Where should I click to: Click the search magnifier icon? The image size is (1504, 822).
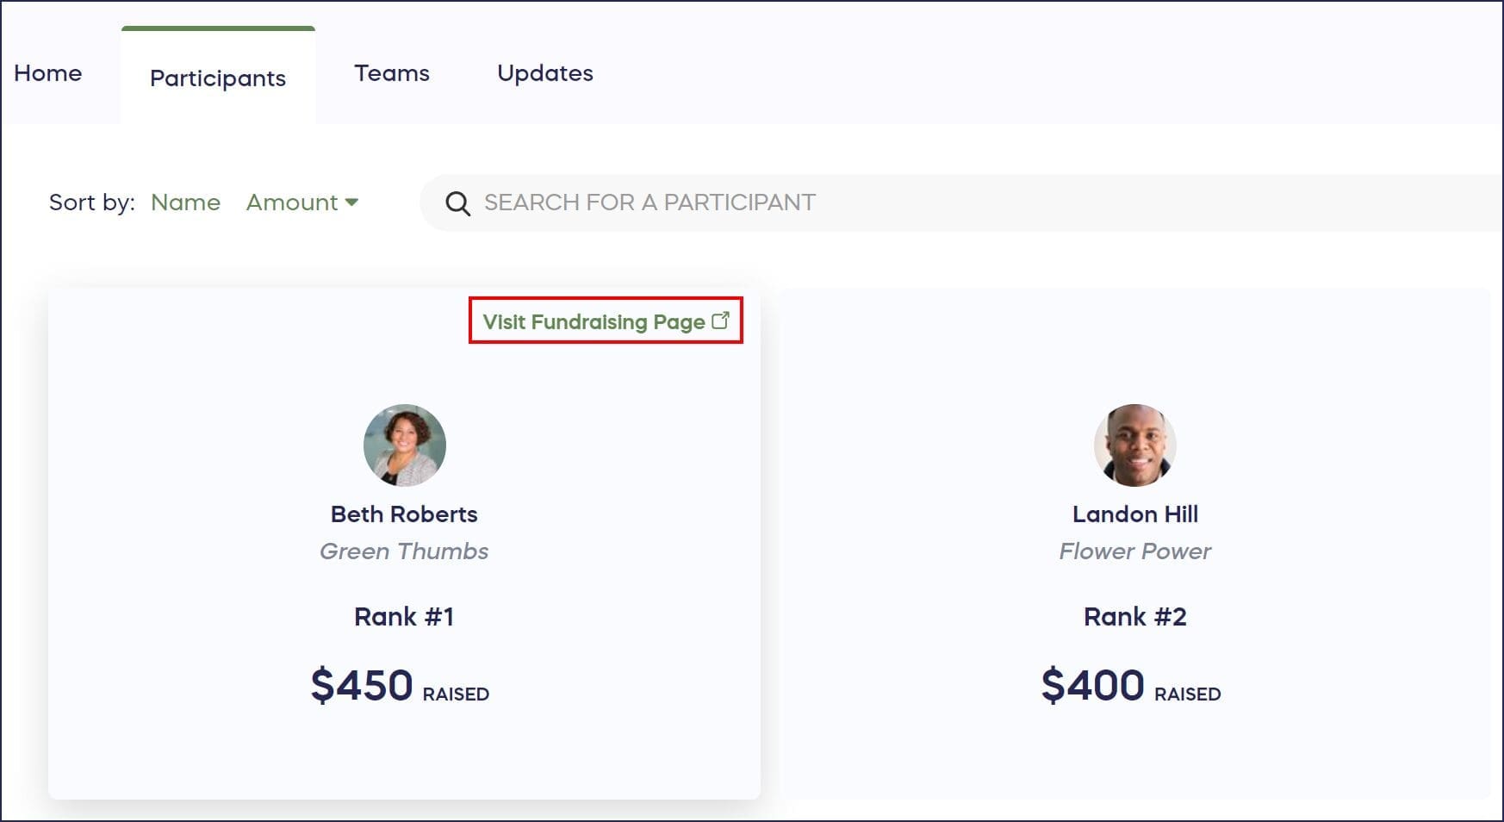pos(457,203)
